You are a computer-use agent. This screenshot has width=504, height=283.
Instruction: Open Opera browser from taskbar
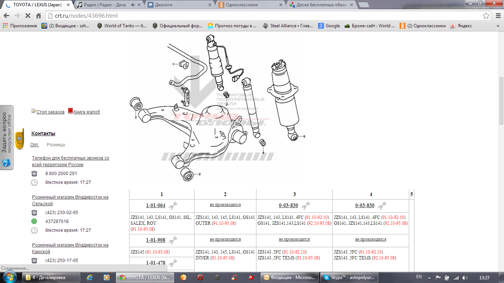(x=200, y=277)
